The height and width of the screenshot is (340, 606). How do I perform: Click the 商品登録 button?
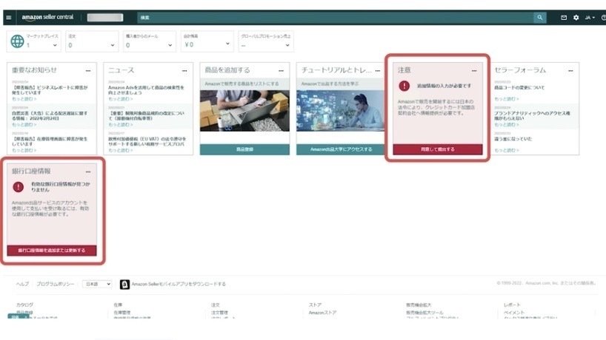click(244, 149)
